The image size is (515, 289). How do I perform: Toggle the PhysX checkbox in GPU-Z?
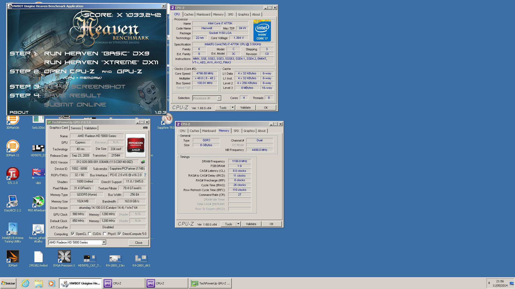coord(105,234)
